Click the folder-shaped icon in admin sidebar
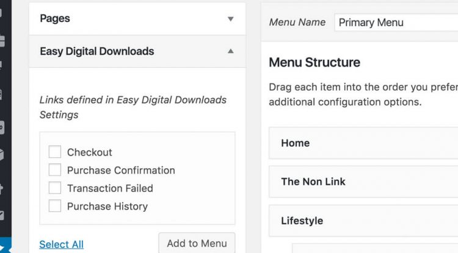Viewport: 458px width, 253px height. coord(2,41)
